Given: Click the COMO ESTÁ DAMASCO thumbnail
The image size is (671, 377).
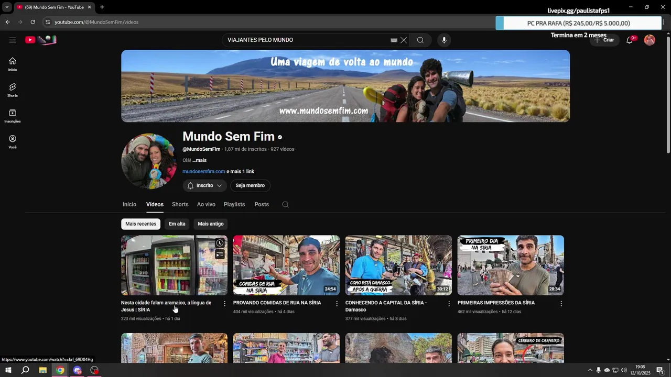Looking at the screenshot, I should (398, 265).
